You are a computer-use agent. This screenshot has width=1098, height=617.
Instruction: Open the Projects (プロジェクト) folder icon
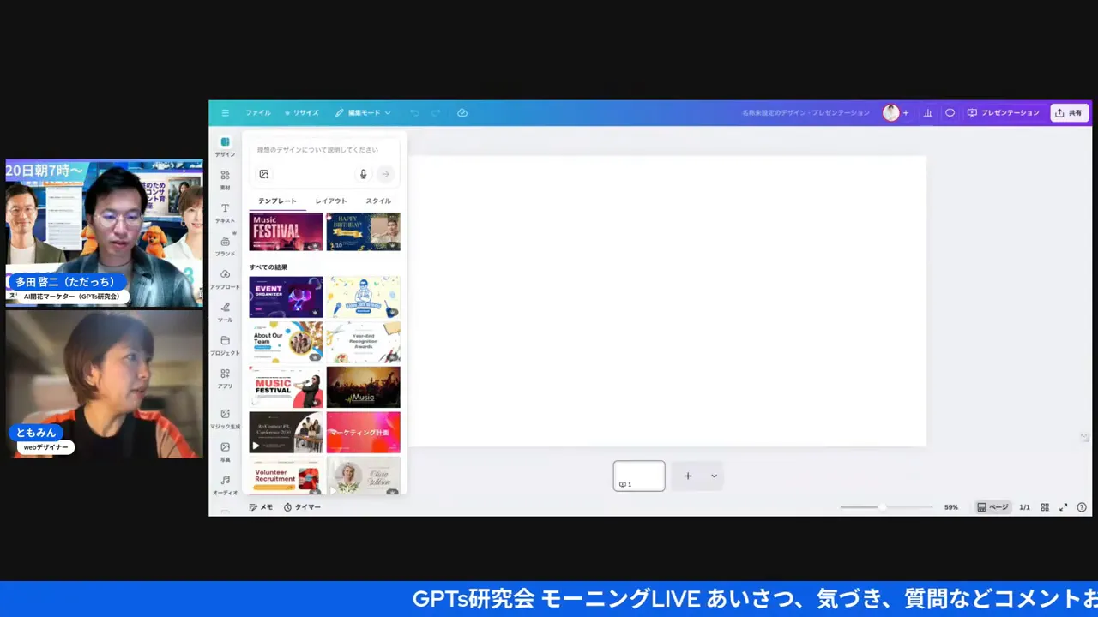pyautogui.click(x=225, y=342)
